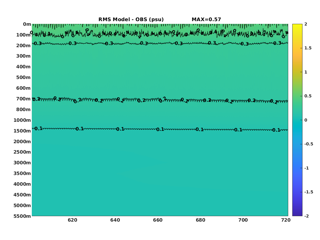This screenshot has height=240, width=320.
Task: Click the depth axis label "0m"
Action: (x=27, y=24)
